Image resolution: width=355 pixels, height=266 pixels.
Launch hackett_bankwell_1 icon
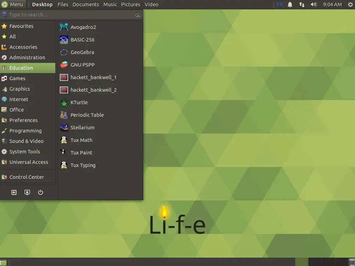pyautogui.click(x=64, y=77)
